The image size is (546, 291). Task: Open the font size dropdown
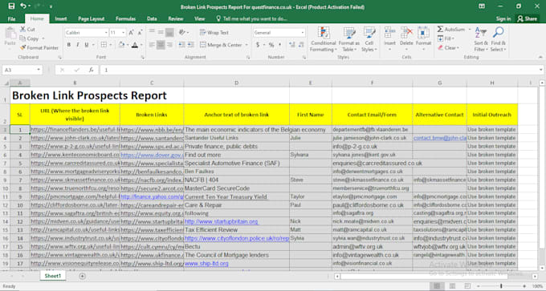[124, 32]
